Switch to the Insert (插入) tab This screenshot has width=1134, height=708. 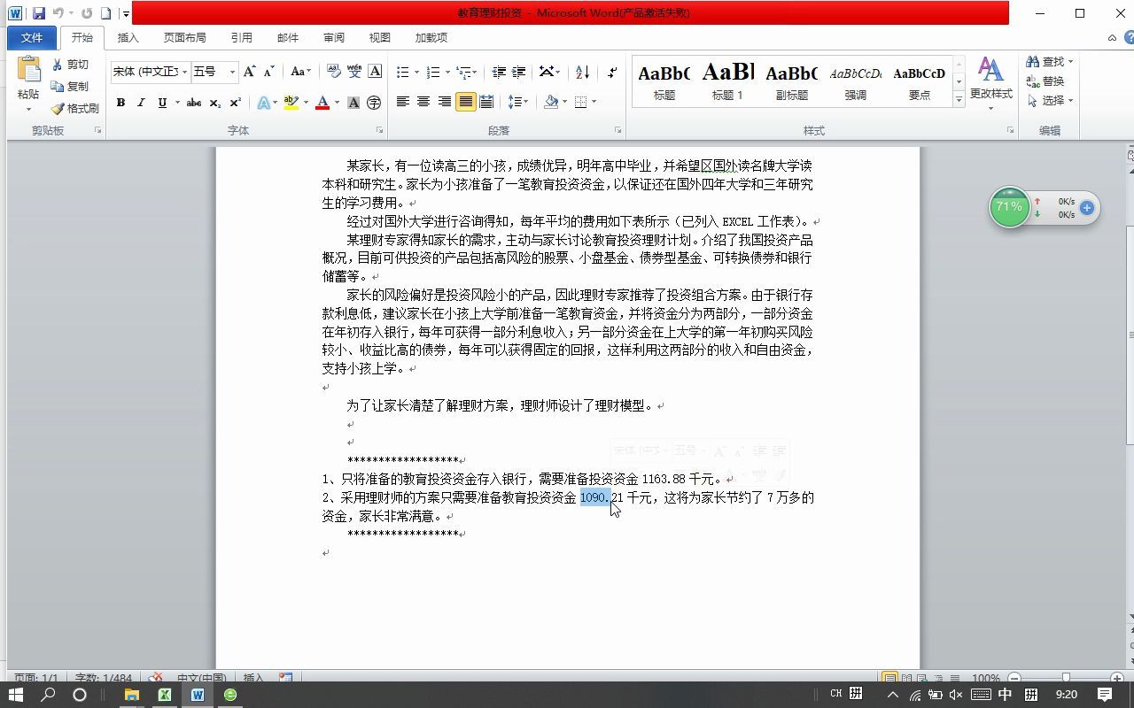[x=128, y=37]
